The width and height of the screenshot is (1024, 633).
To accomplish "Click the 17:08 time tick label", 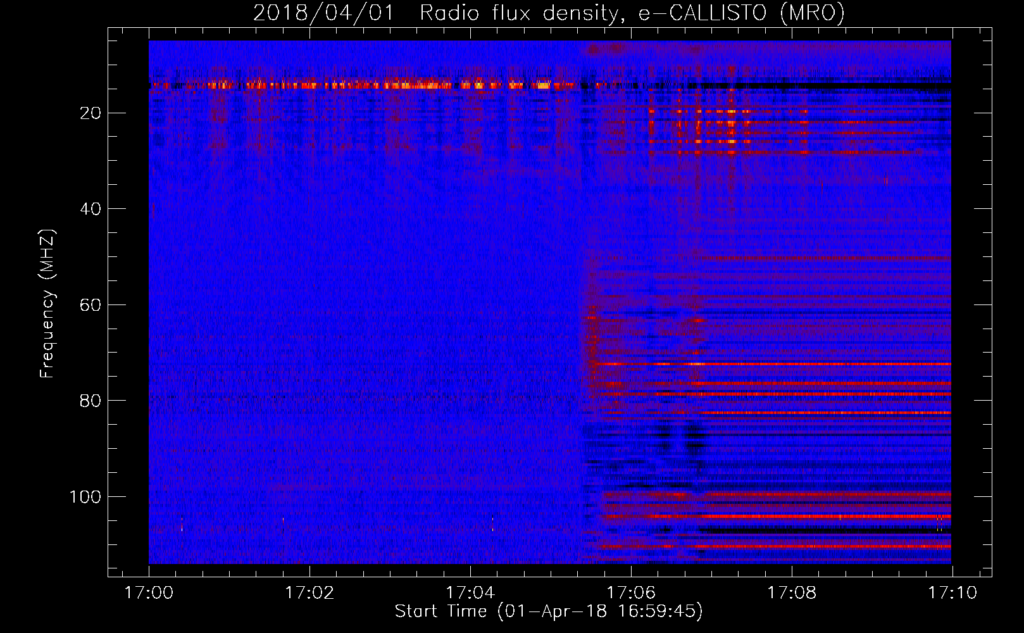I will click(x=792, y=593).
